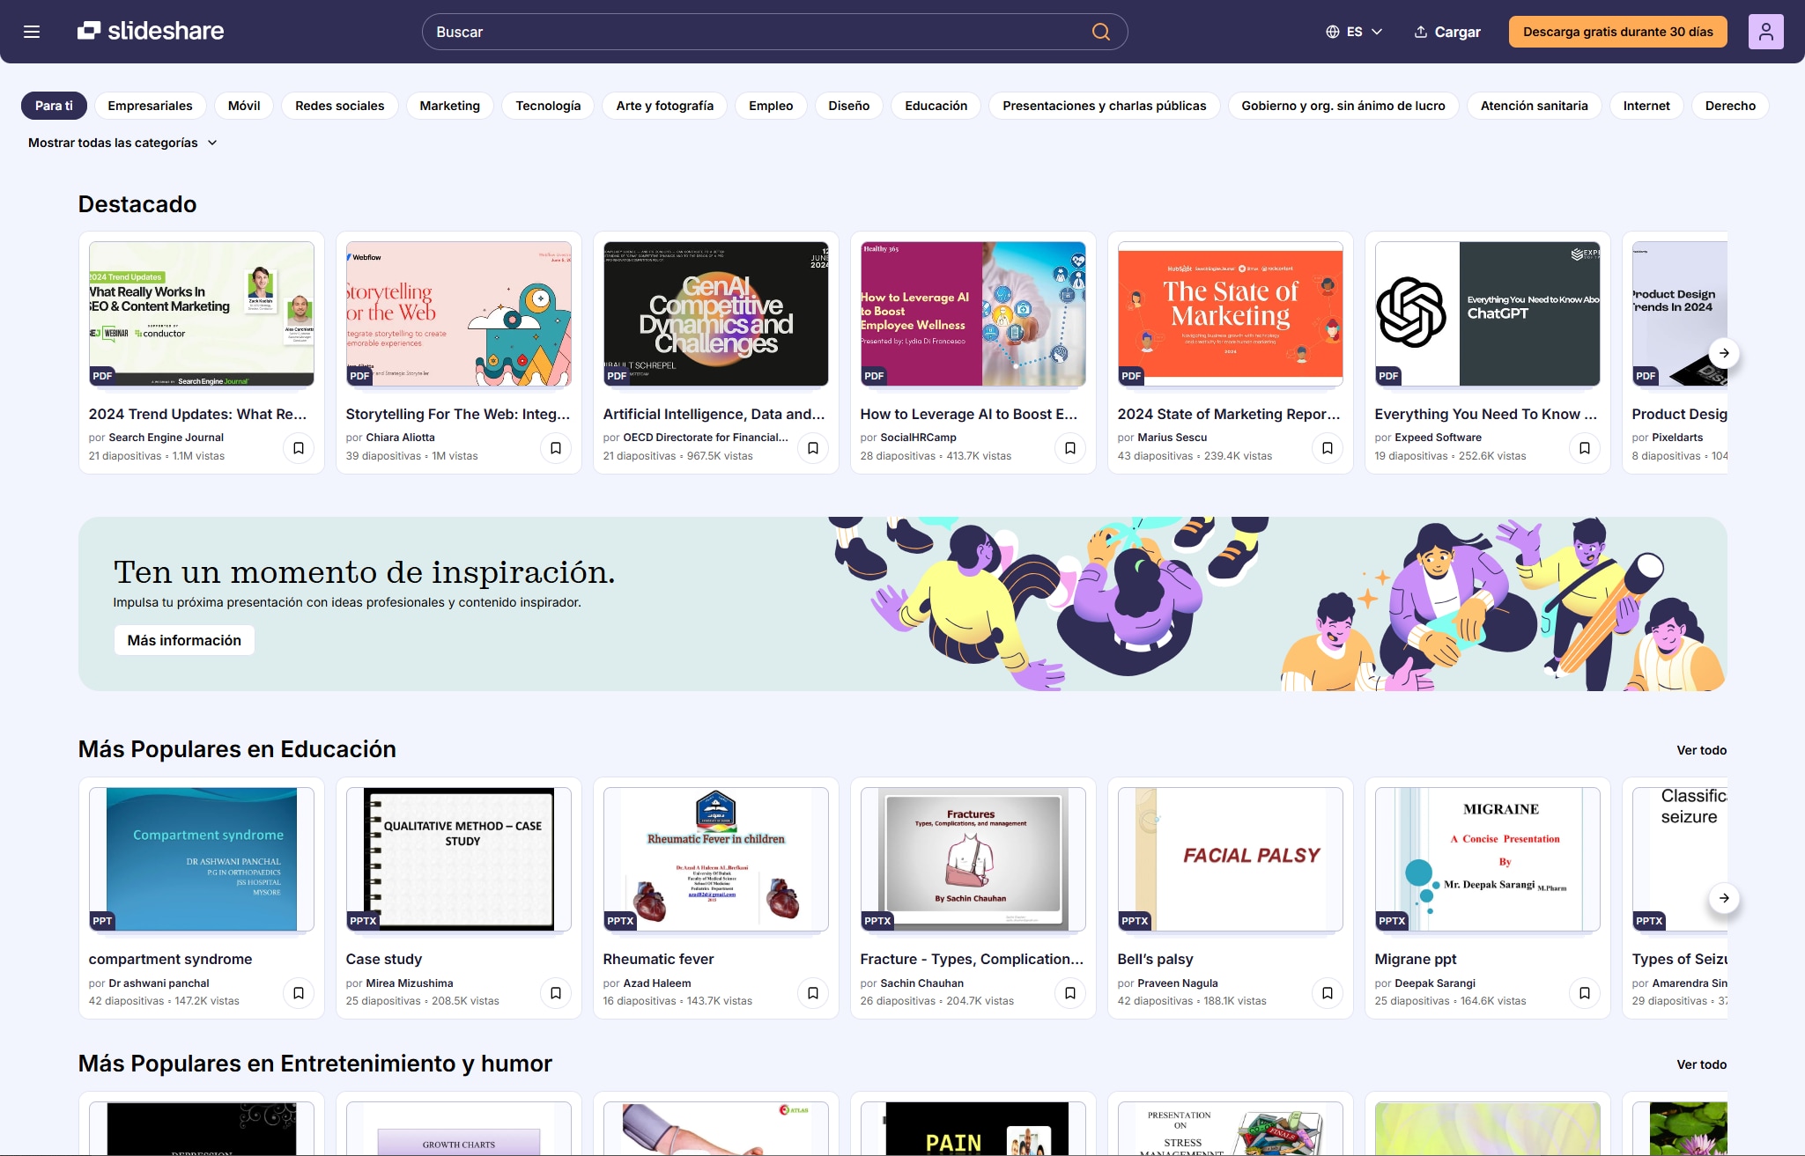Select the Derecho category

click(1730, 106)
